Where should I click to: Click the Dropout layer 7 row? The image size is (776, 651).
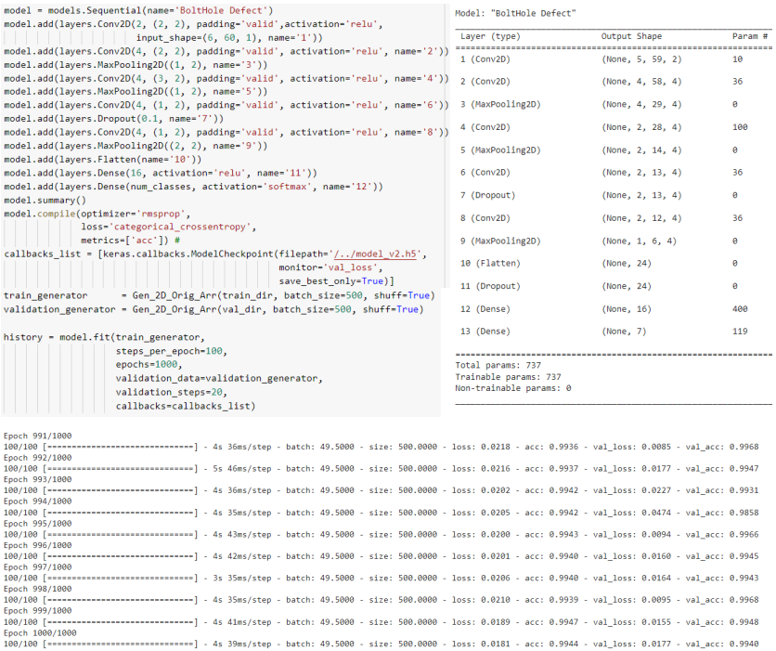(x=557, y=194)
